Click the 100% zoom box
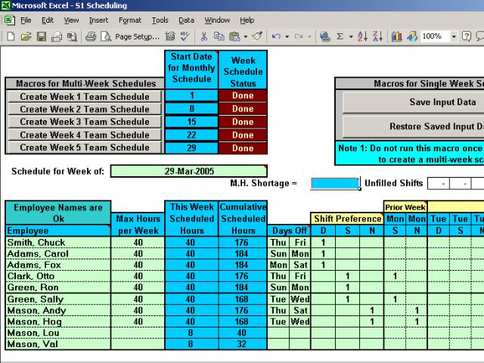 (x=435, y=36)
